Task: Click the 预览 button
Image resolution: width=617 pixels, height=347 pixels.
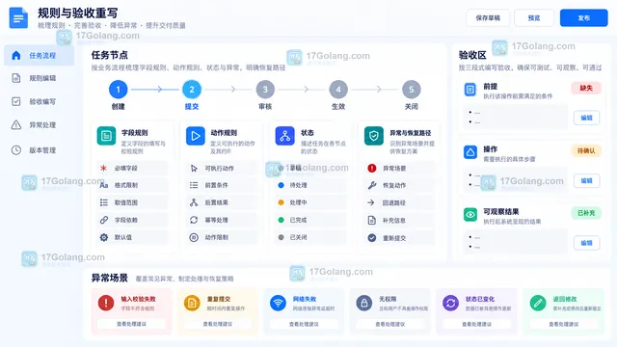Action: (x=534, y=17)
